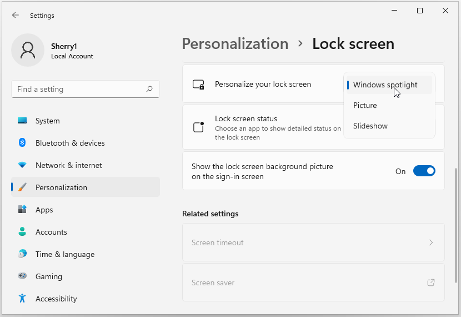Click the Accounts person icon

pos(22,232)
